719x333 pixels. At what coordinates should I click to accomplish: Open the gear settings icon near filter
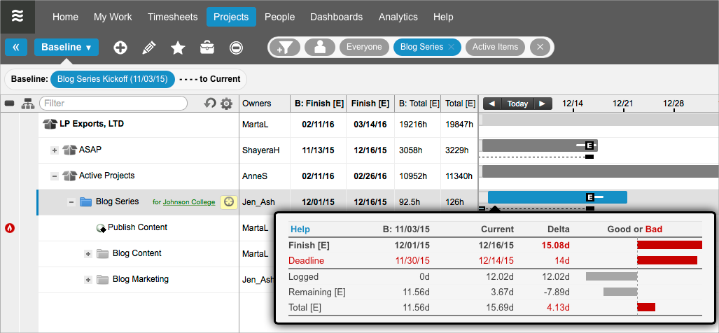tap(226, 104)
